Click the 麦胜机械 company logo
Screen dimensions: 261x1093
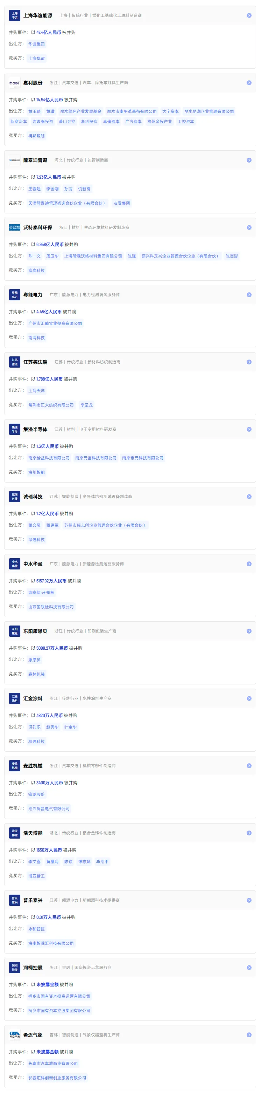pyautogui.click(x=14, y=766)
